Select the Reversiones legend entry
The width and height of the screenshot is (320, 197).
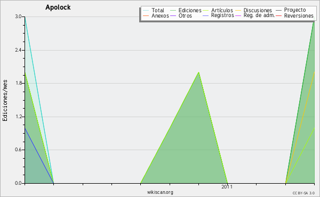[x=295, y=15]
